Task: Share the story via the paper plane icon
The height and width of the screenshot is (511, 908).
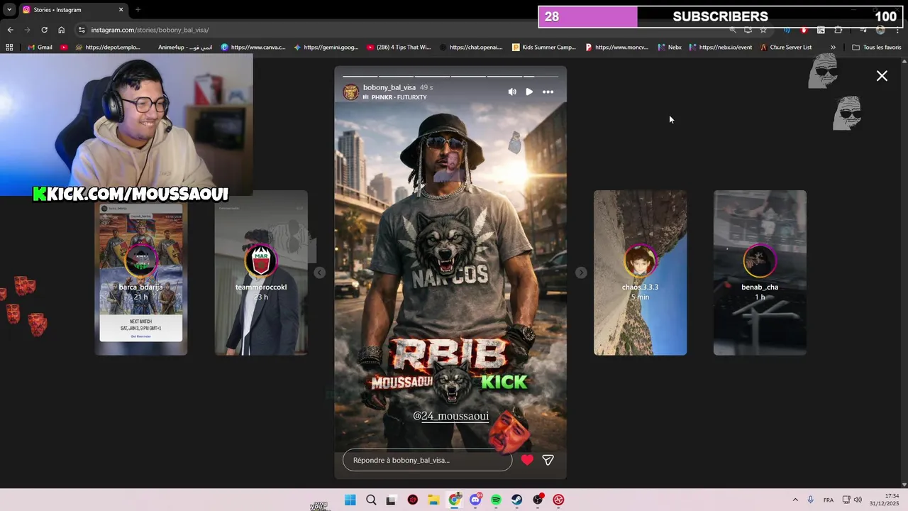Action: (x=548, y=460)
